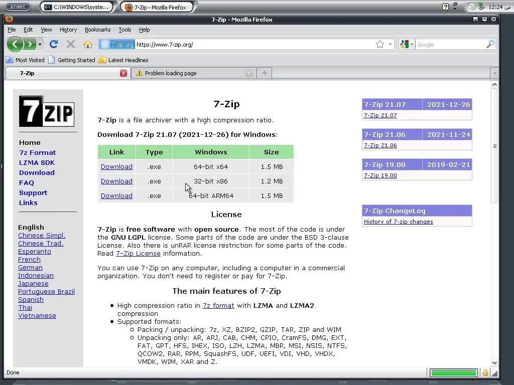
Task: Download the 32-bit x86 installer
Action: (x=116, y=181)
